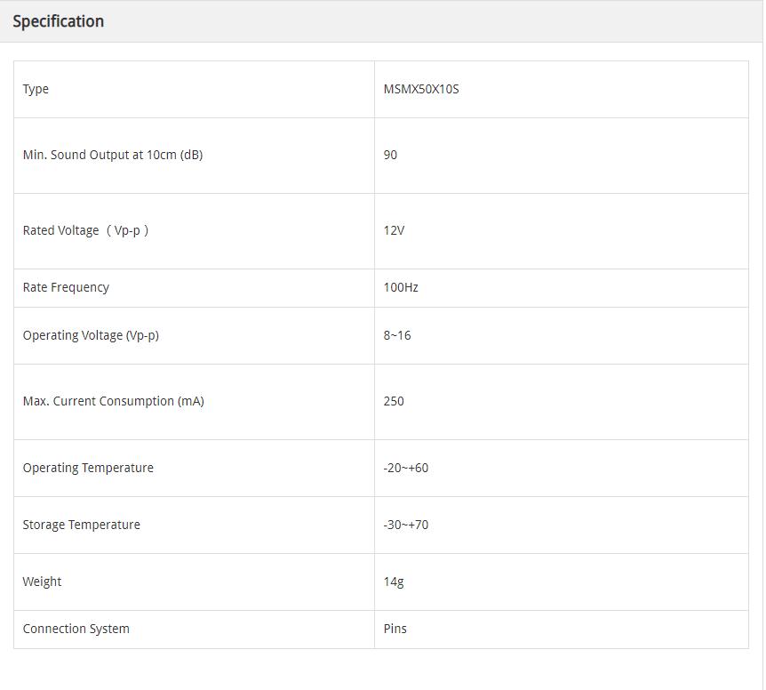Click the 250 current consumption value
Screen dimensions: 766x690
click(394, 401)
